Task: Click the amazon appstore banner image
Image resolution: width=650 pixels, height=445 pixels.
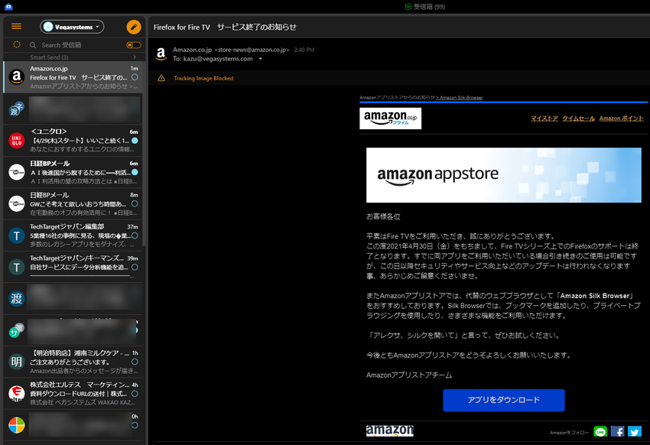Action: 504,175
